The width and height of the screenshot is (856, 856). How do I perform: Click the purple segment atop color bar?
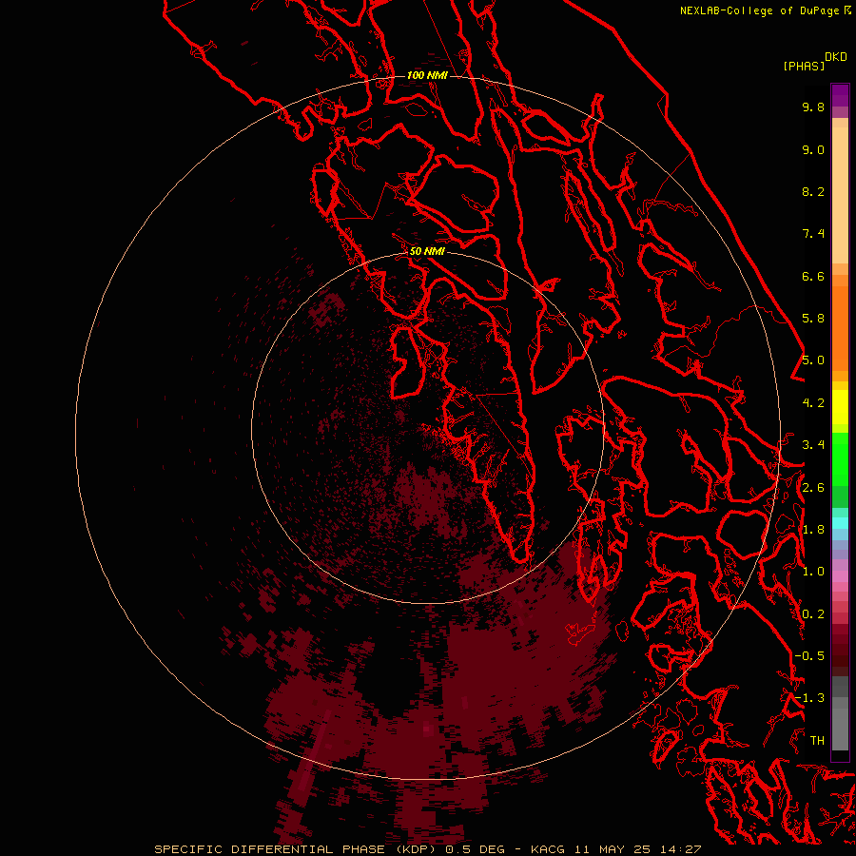tap(840, 95)
